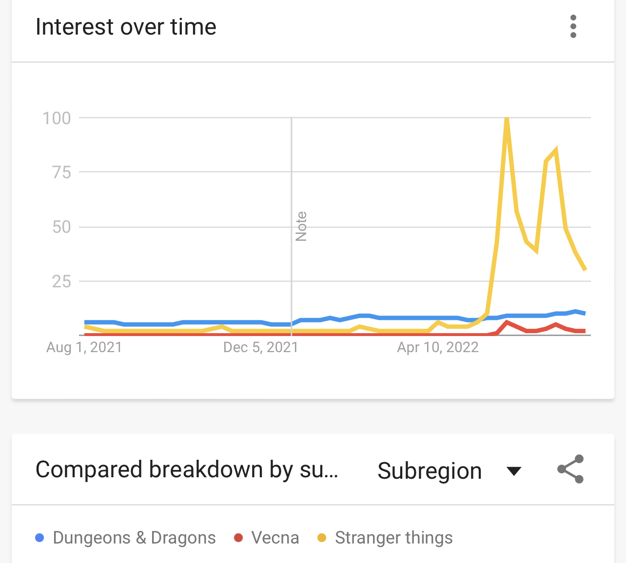Viewport: 626px width, 563px height.
Task: Click the red Vecna legend dot
Action: point(238,538)
